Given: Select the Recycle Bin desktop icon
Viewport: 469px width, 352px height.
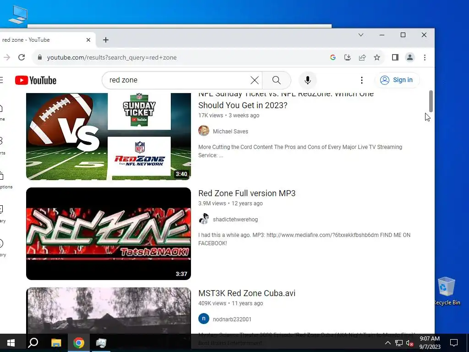Looking at the screenshot, I should click(447, 291).
